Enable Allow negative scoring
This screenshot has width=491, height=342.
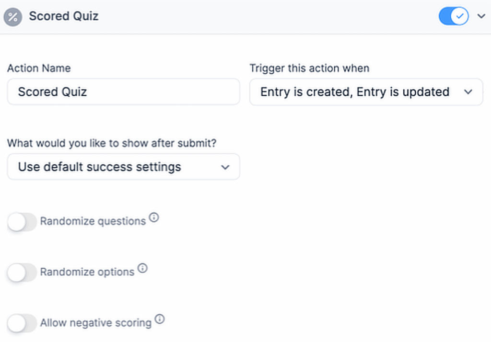pyautogui.click(x=22, y=323)
